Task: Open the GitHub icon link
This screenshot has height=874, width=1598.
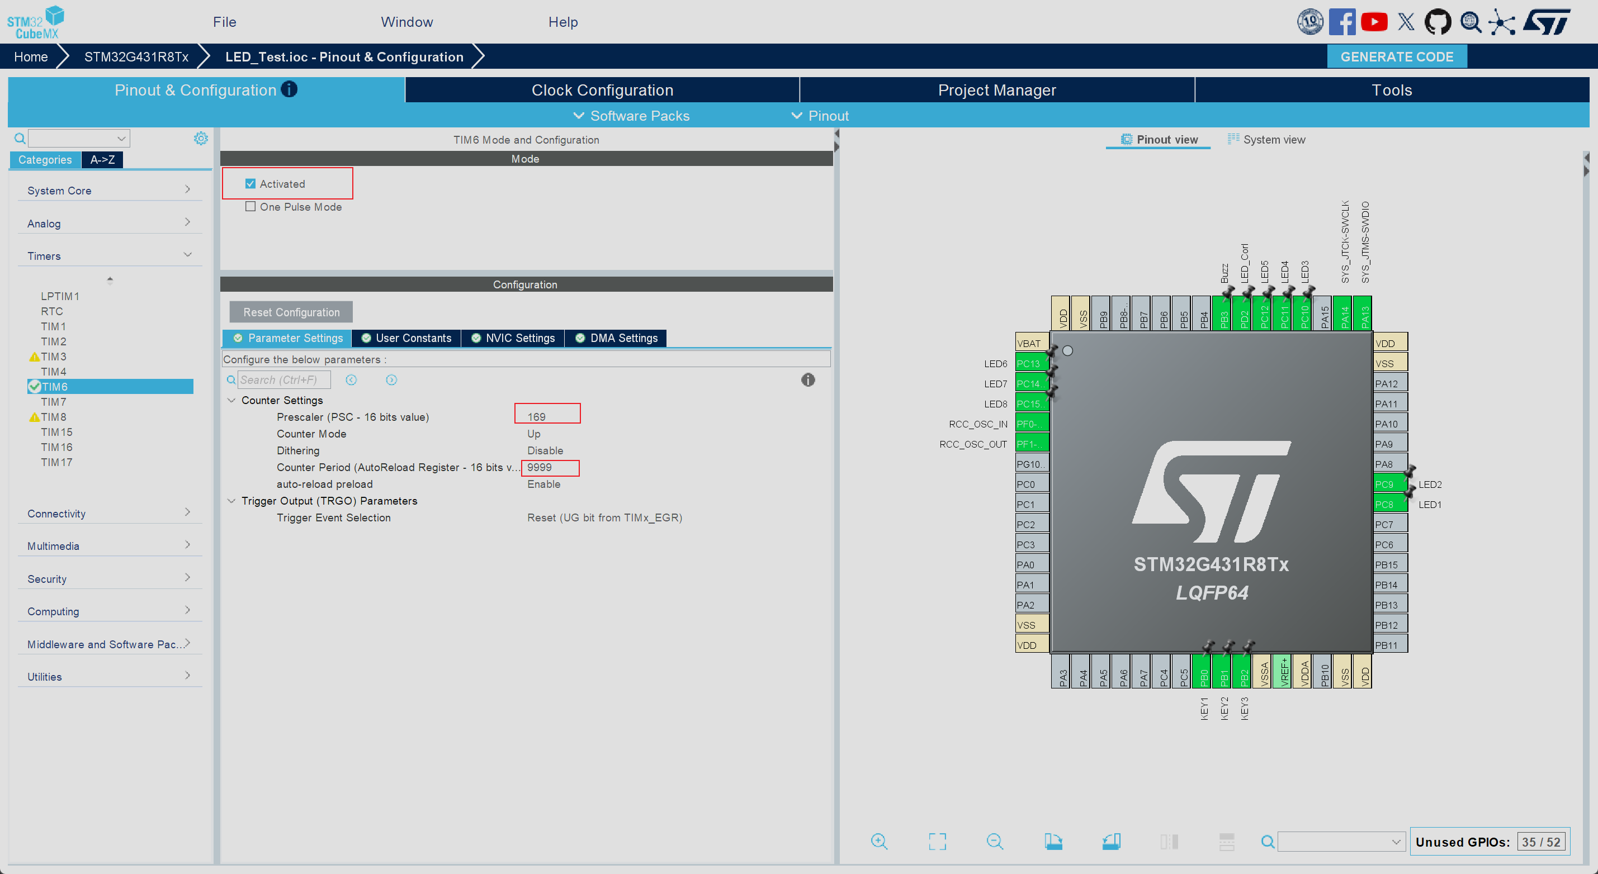Action: pos(1438,22)
